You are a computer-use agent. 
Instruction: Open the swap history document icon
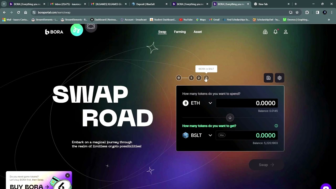pos(269,78)
